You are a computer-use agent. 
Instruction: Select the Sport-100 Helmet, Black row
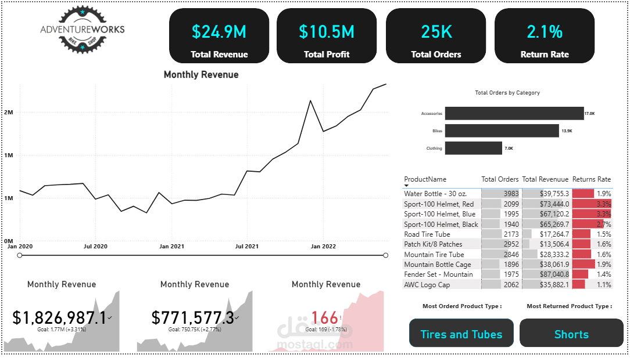507,225
